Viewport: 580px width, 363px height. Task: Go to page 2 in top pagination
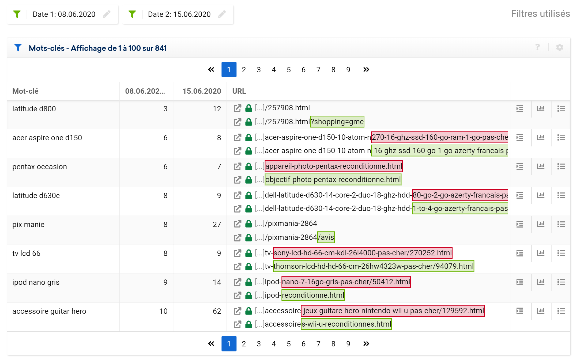[244, 70]
